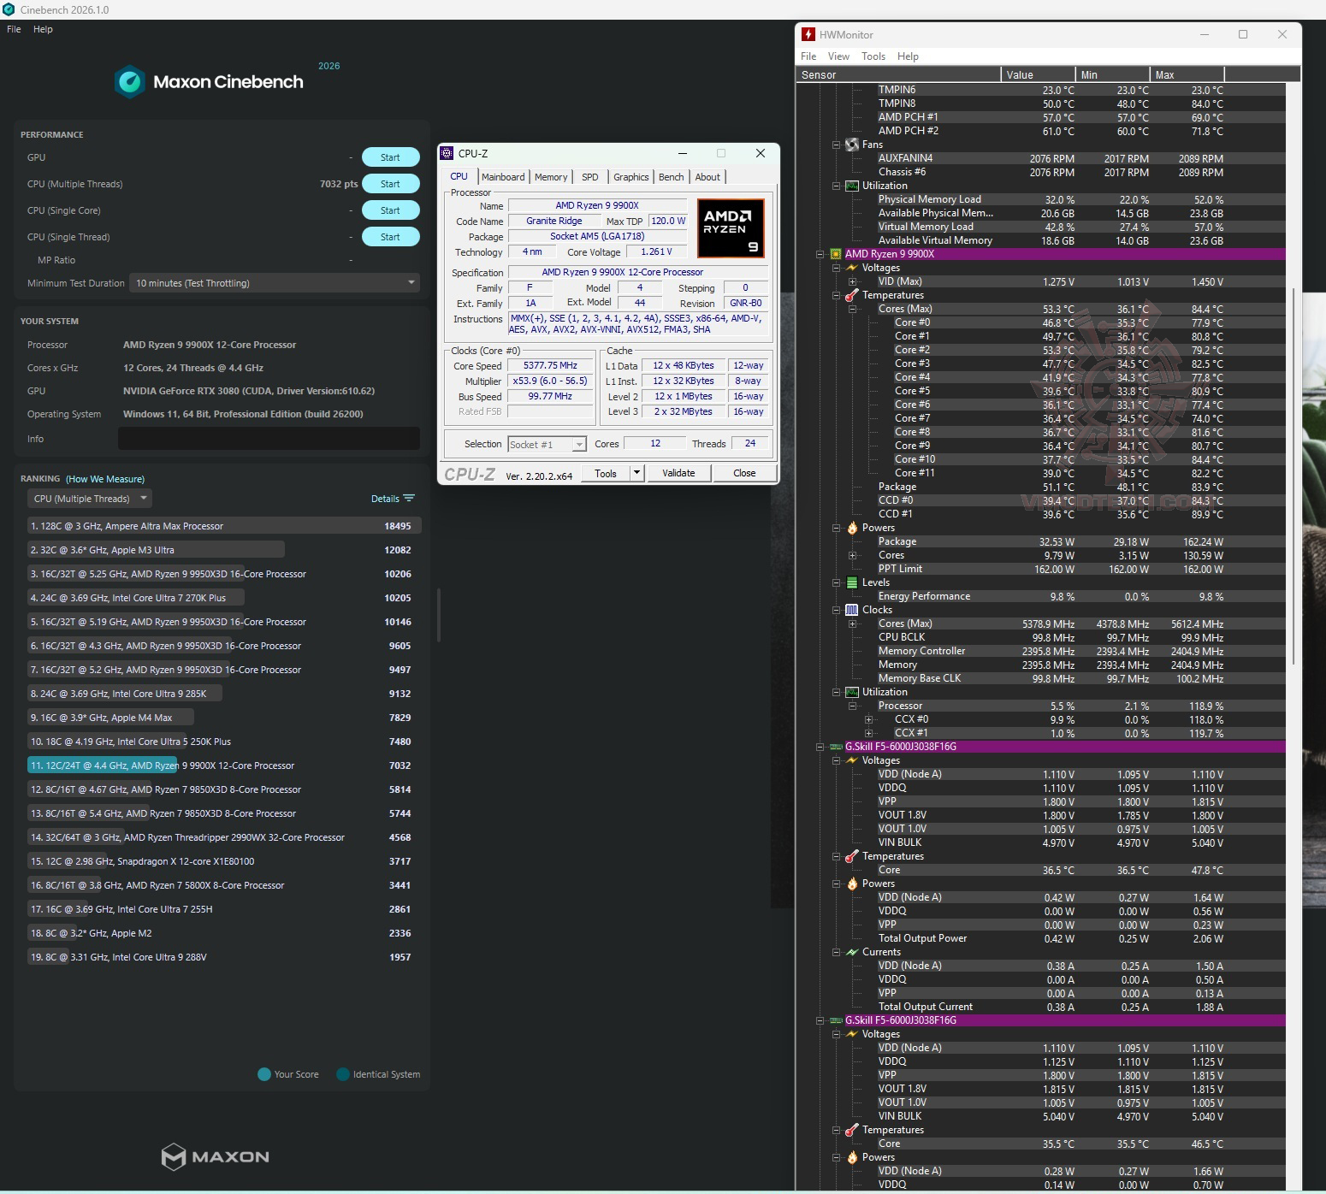Open the Socket #1 selection combo box
Screen dimensions: 1326x1194
[x=548, y=444]
